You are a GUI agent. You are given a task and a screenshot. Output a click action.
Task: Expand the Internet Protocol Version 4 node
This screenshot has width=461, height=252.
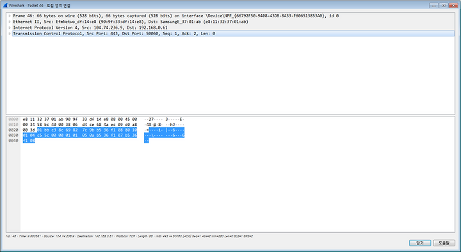pyautogui.click(x=10, y=28)
